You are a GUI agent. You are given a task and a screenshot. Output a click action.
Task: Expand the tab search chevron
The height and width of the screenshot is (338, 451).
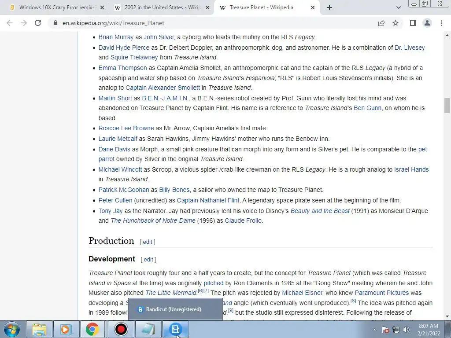398,8
